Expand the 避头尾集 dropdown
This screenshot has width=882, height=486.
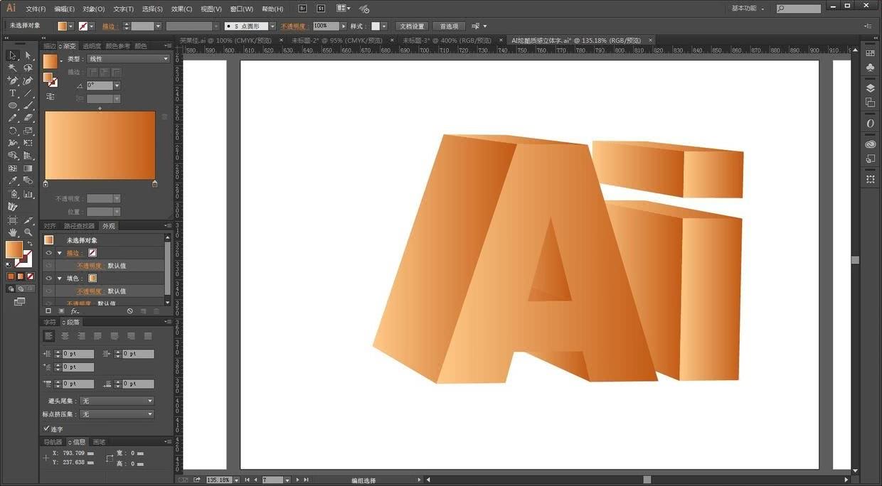tap(117, 401)
